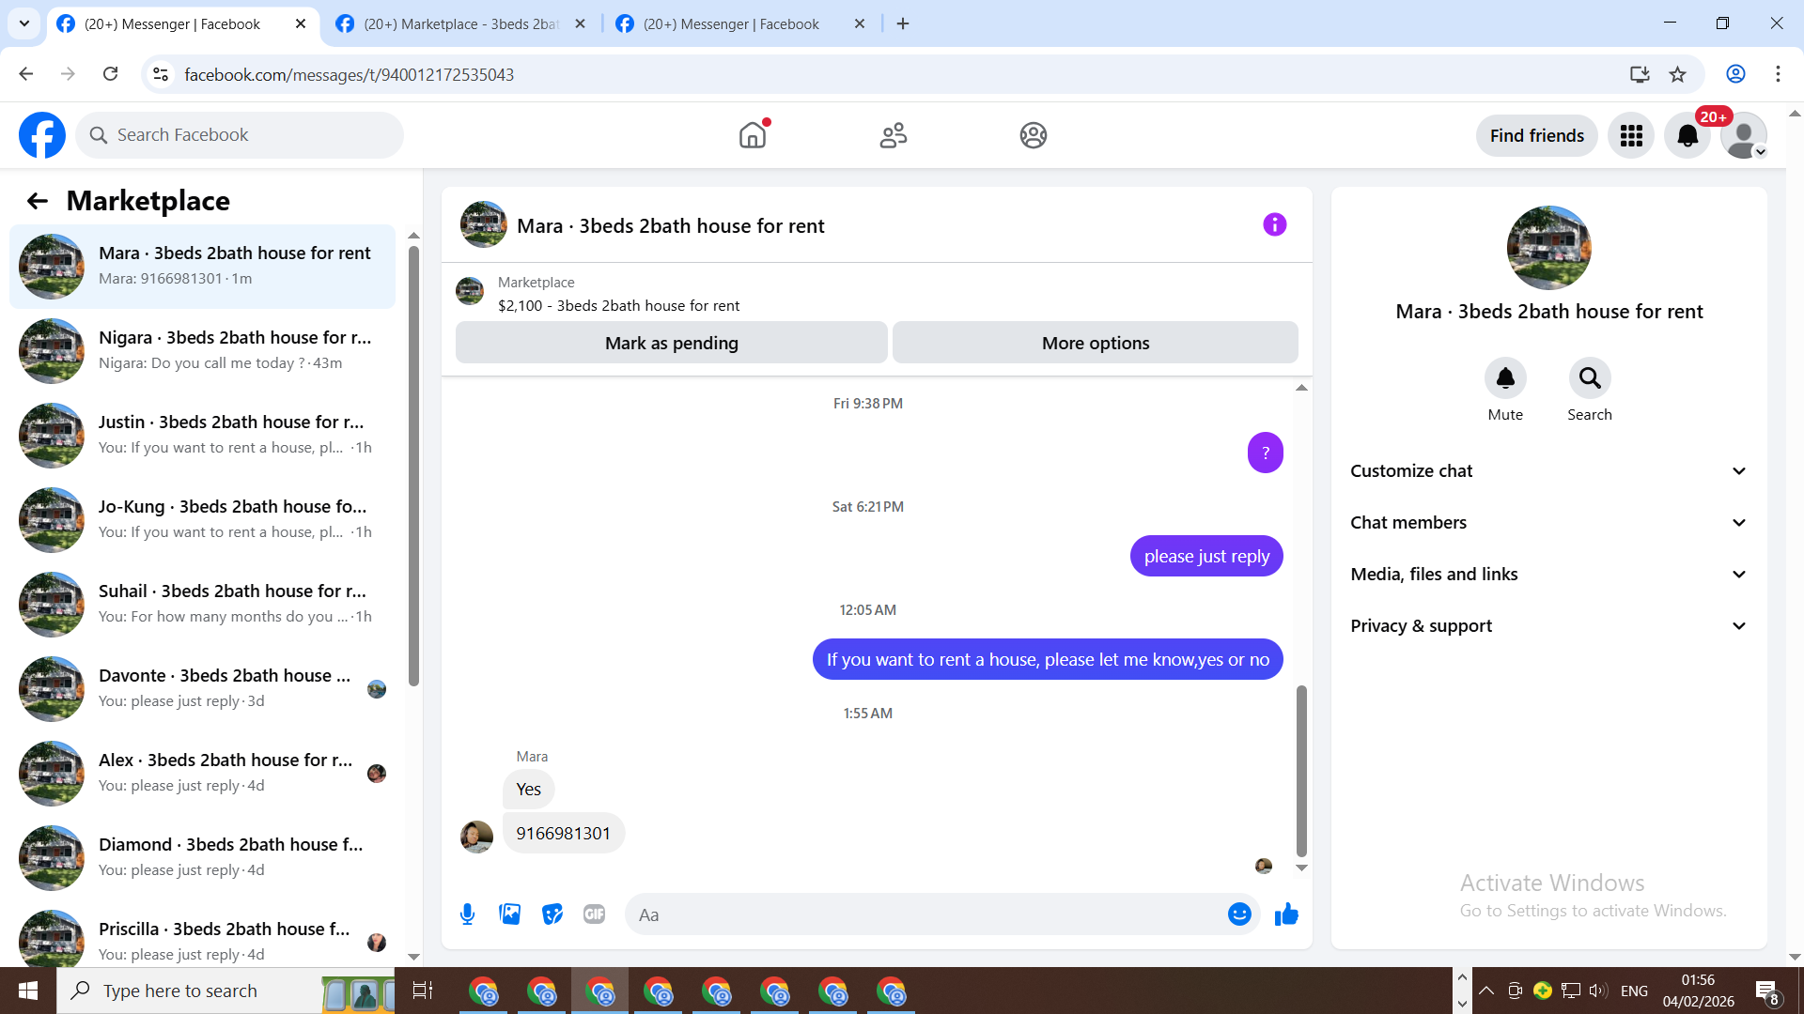Click the message input field
1804x1014 pixels.
[x=925, y=914]
